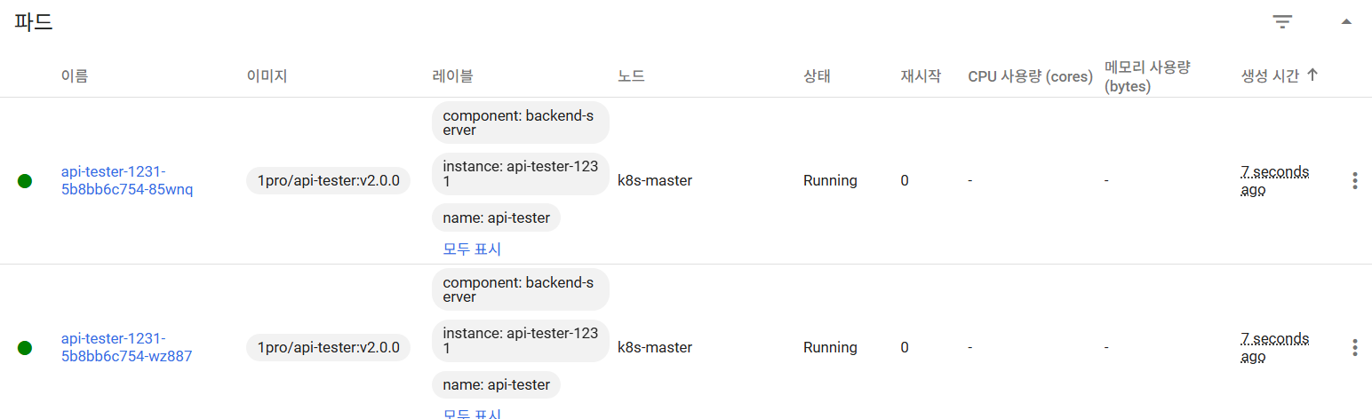The image size is (1372, 419).
Task: Open pod api-tester-1231-5b8bb6c754-85wnq
Action: [x=126, y=180]
